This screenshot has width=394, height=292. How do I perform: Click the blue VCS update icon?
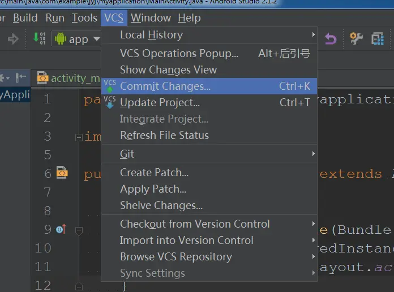coord(110,102)
